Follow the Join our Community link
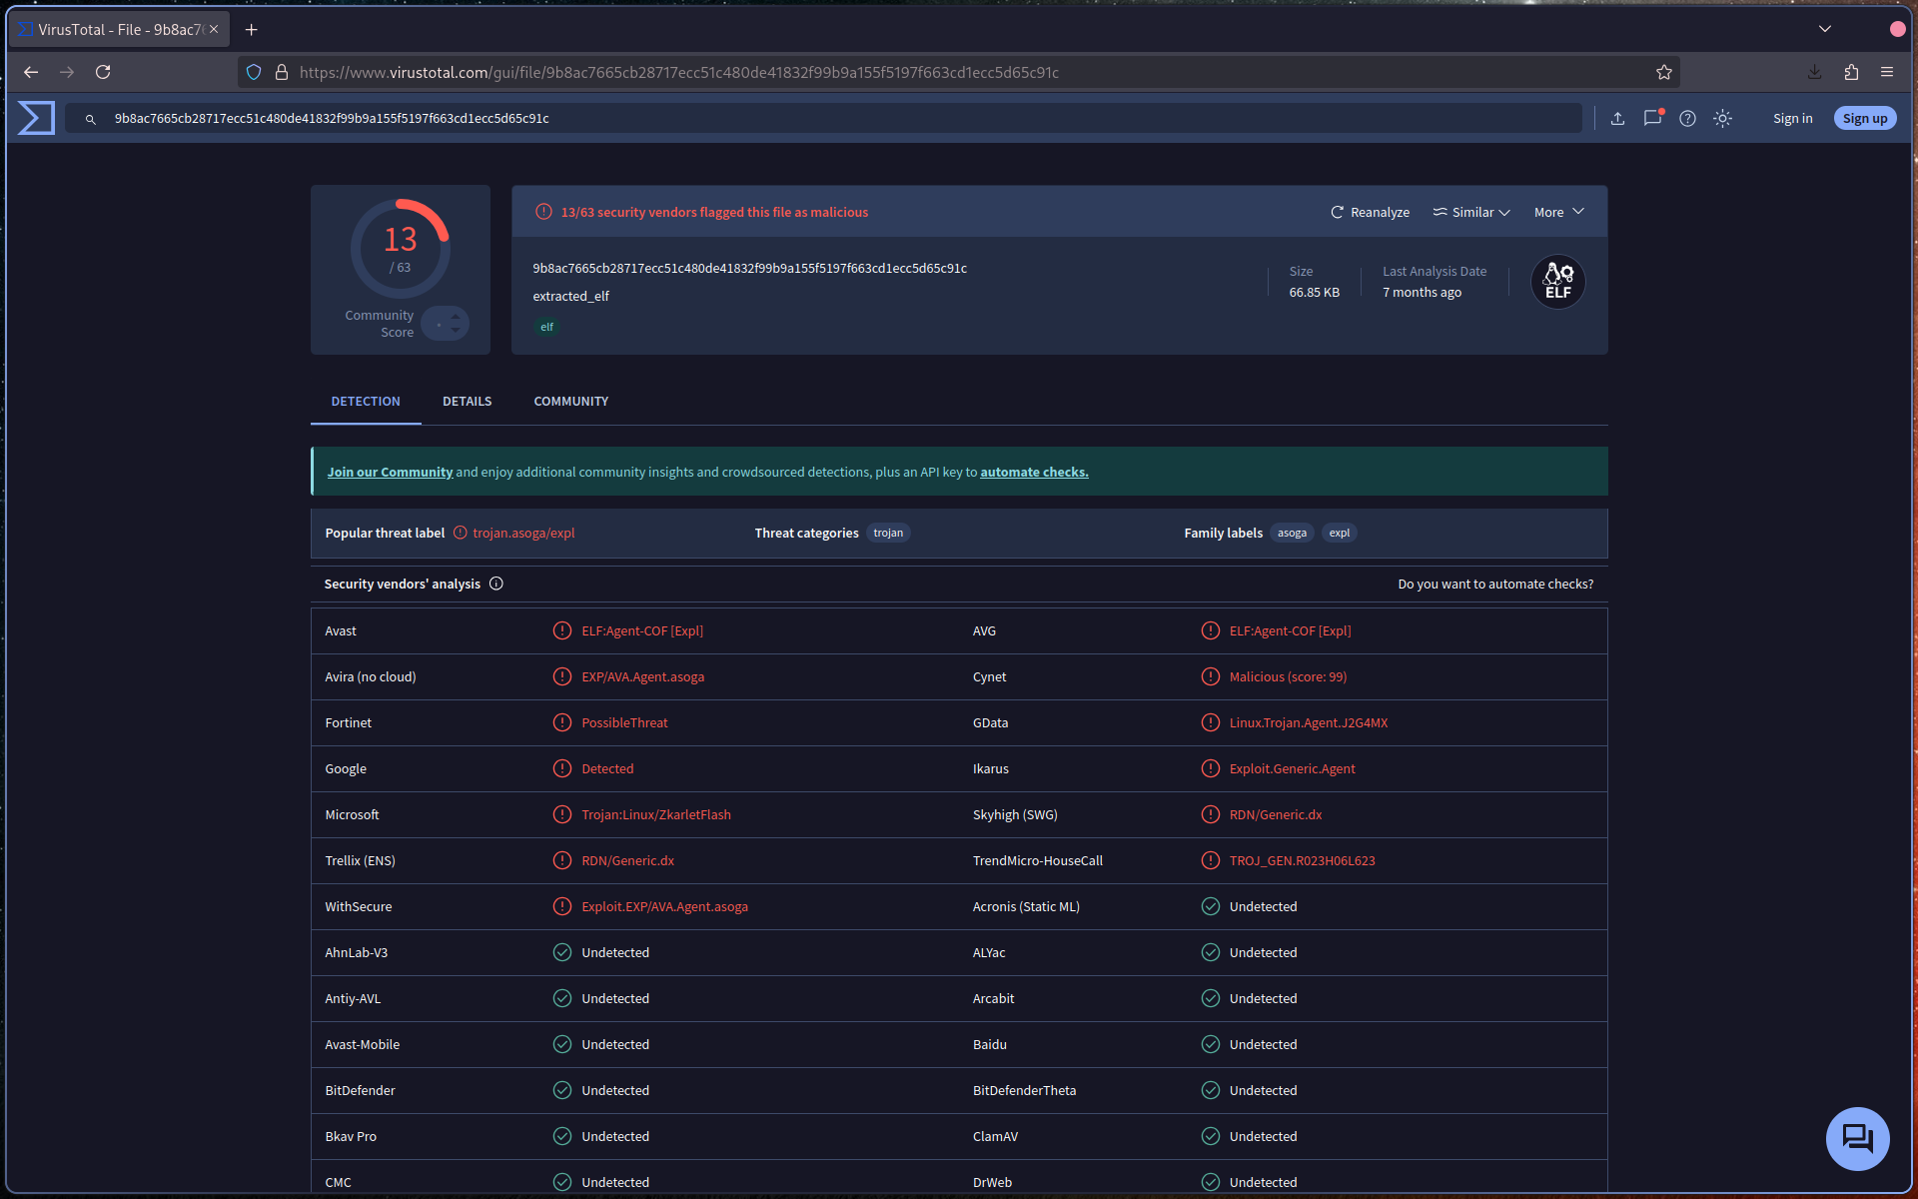This screenshot has height=1199, width=1918. coord(390,472)
